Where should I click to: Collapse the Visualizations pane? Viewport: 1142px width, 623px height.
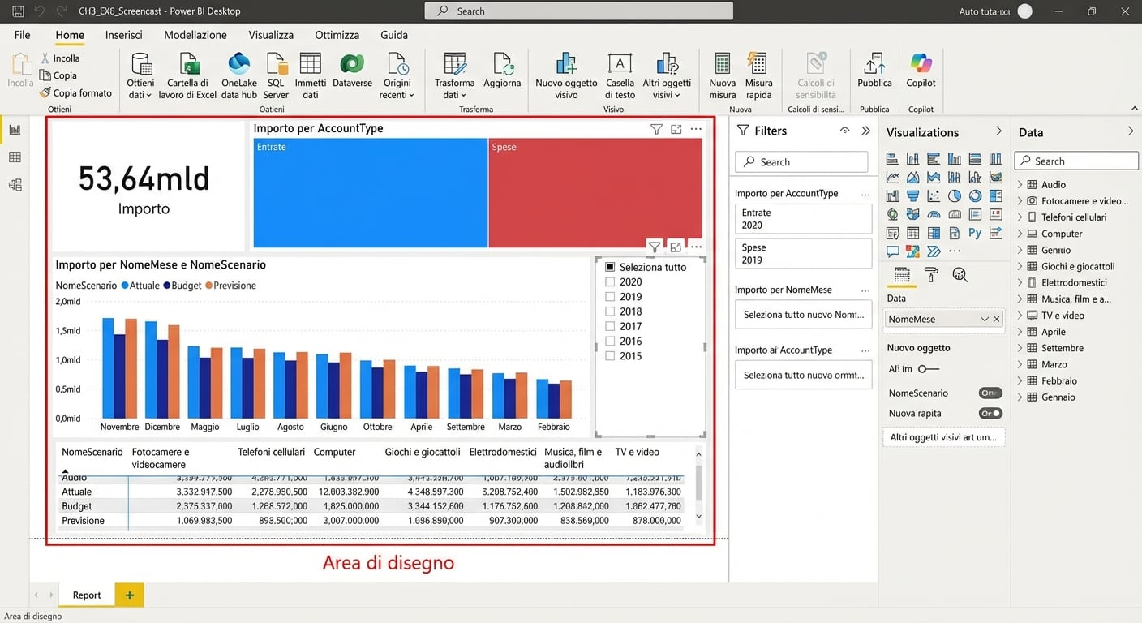tap(998, 131)
